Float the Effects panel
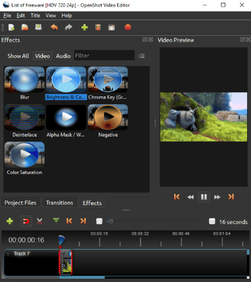251x282 pixels. click(144, 40)
